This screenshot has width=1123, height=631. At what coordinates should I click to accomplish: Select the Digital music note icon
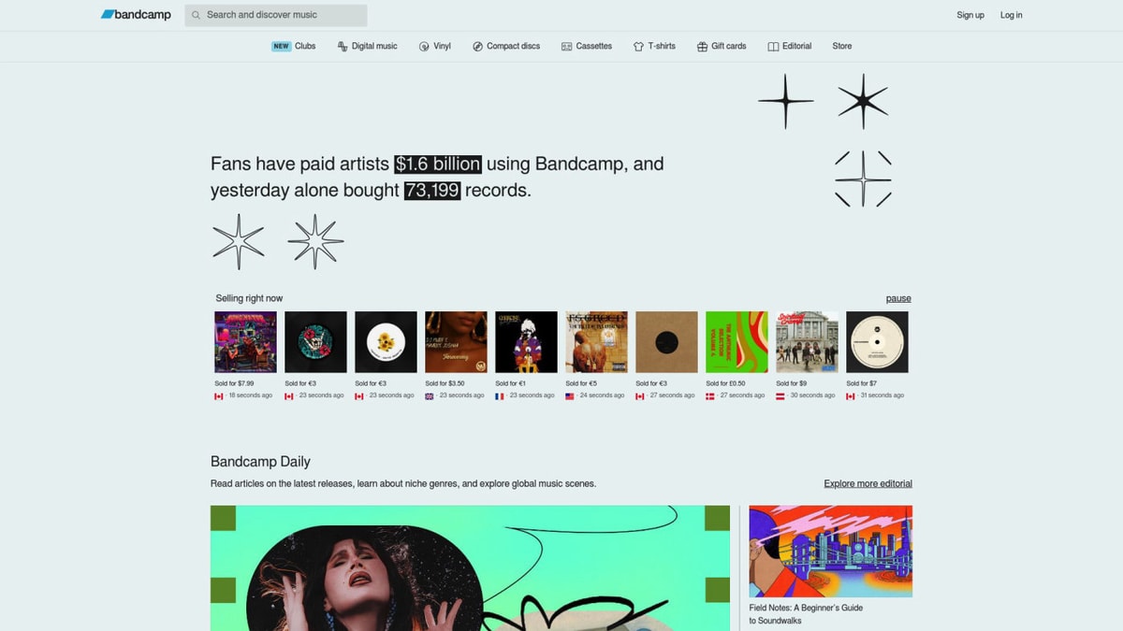coord(341,45)
